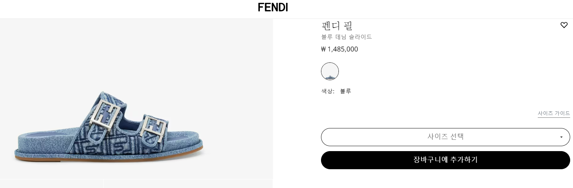The image size is (573, 188).
Task: Click the 색상: 블루 color label
Action: pos(336,91)
